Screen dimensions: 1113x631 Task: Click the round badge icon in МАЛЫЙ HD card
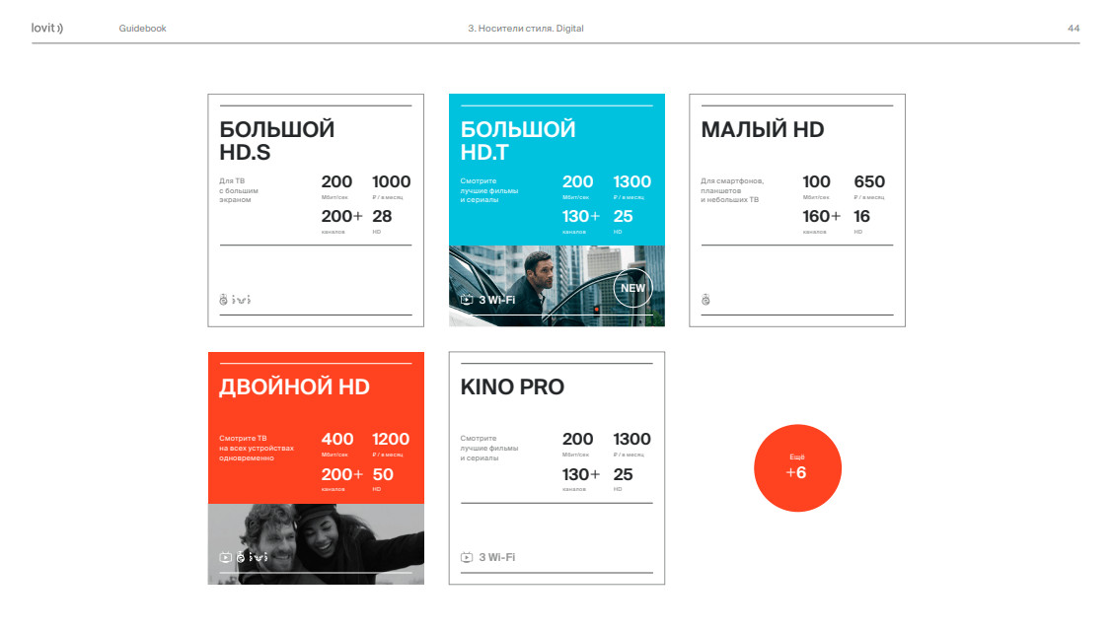(705, 300)
